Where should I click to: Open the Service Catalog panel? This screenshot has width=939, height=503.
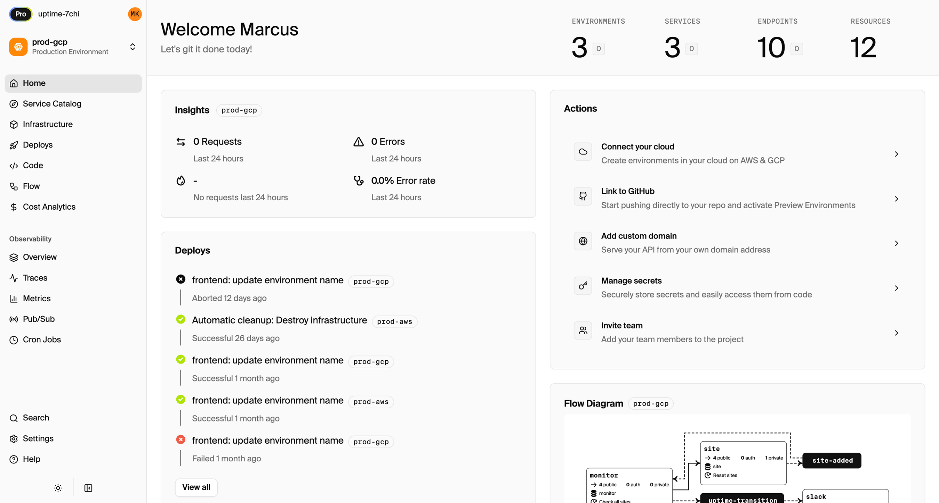(52, 104)
